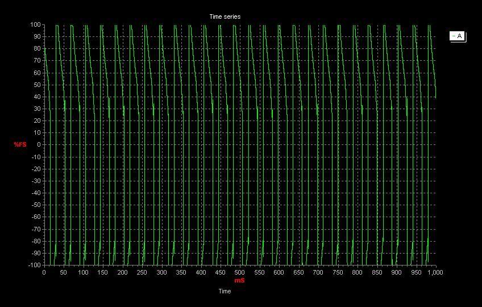Click the red '%FS' y-axis unit label
Viewport: 482px width, 307px height.
coord(20,144)
